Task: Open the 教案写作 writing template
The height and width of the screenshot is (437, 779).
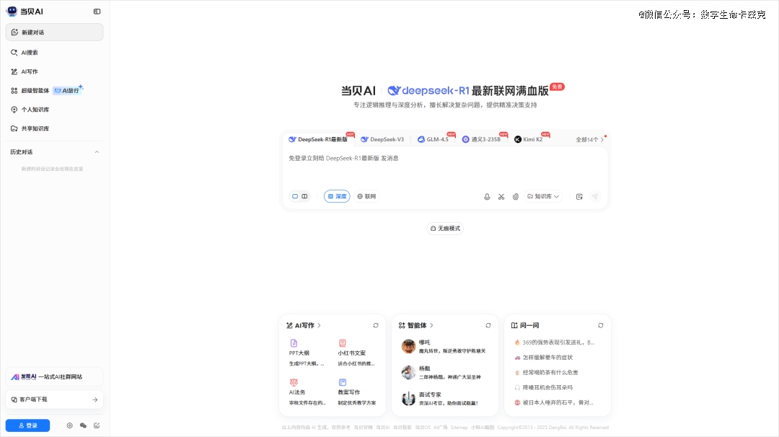Action: click(x=356, y=392)
